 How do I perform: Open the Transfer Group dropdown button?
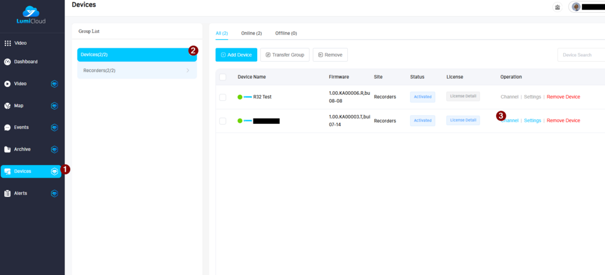point(285,55)
